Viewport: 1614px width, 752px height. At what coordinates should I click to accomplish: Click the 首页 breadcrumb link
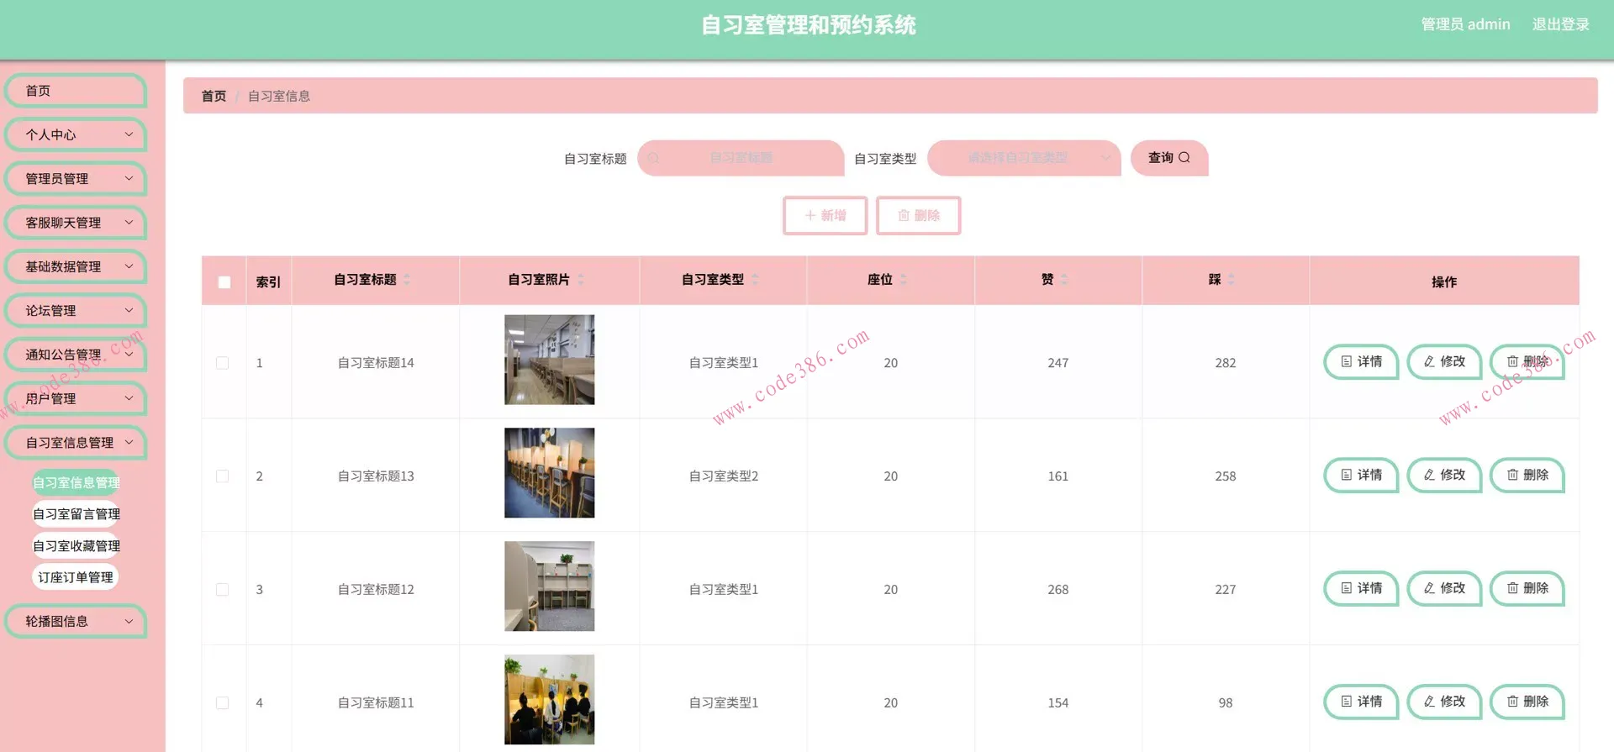pos(214,97)
